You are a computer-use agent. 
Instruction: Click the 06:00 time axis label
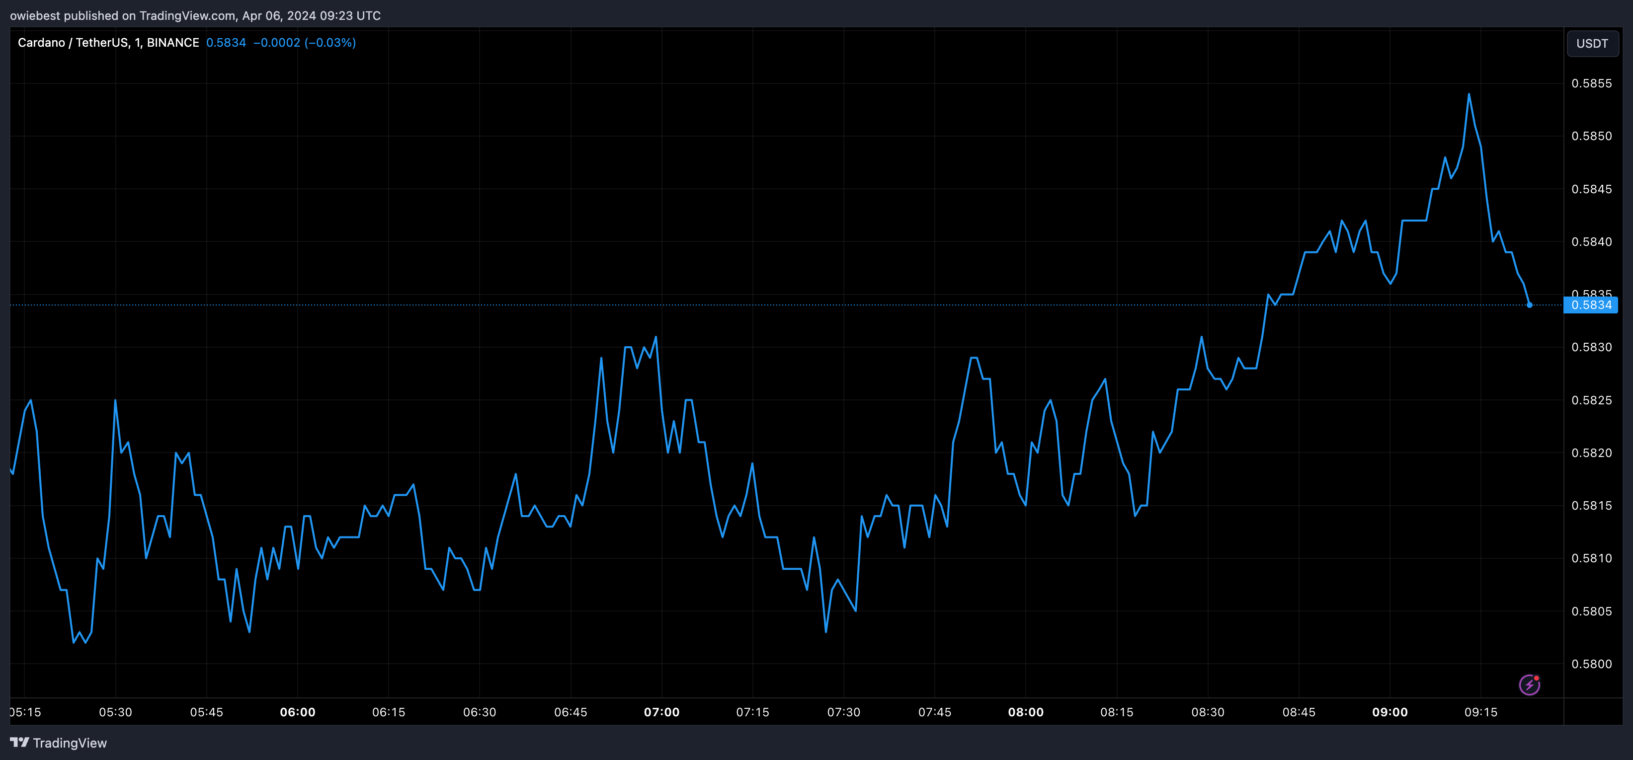297,712
